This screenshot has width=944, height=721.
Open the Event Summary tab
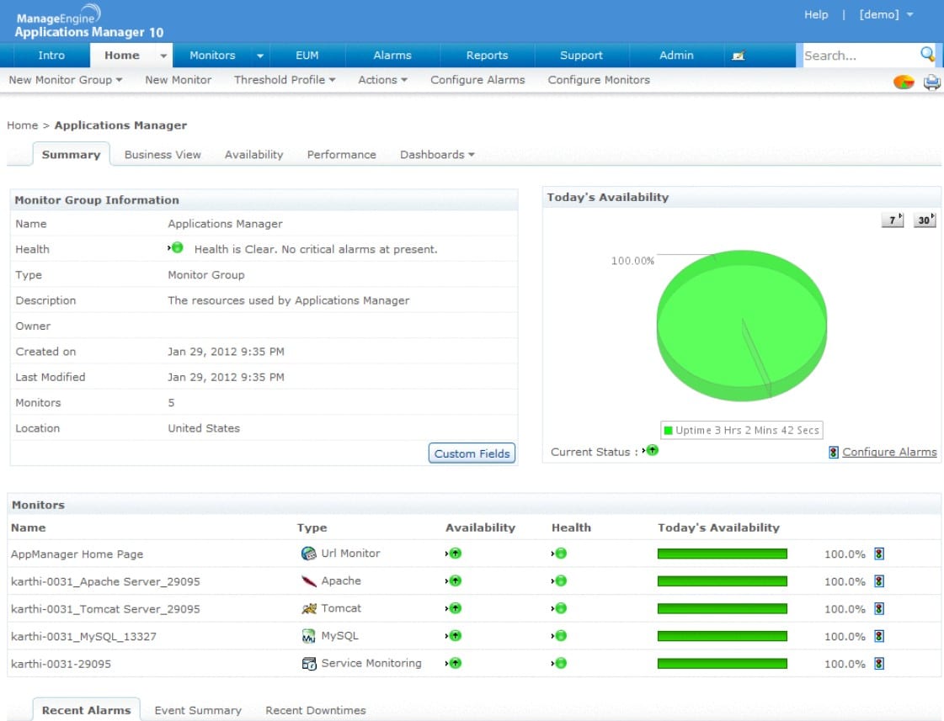click(198, 710)
